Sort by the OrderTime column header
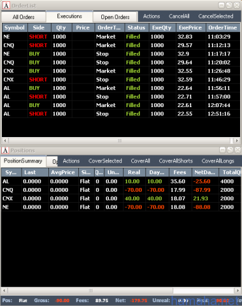 click(x=223, y=27)
